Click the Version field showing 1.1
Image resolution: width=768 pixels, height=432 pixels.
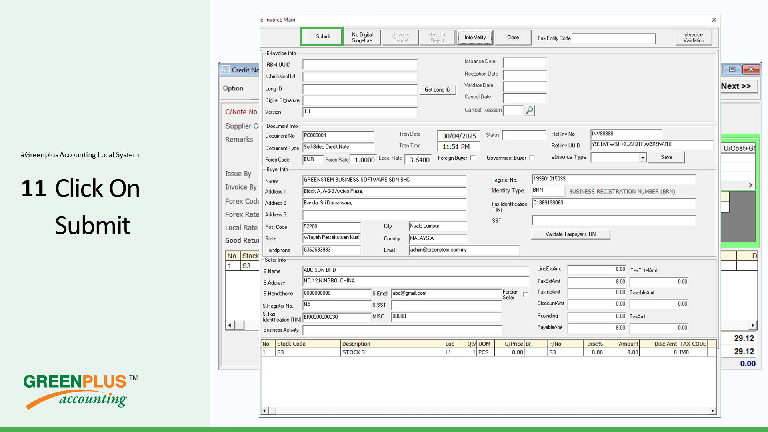360,112
